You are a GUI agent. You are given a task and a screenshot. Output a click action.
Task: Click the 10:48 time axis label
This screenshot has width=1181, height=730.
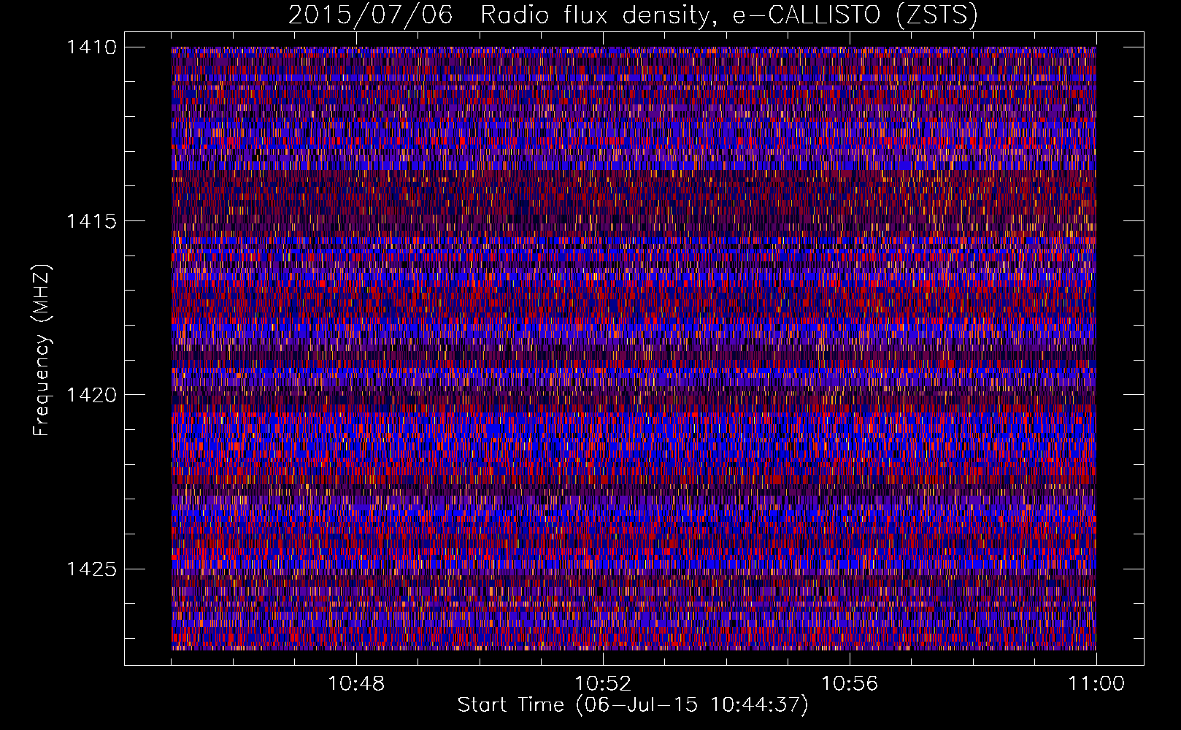(x=356, y=684)
